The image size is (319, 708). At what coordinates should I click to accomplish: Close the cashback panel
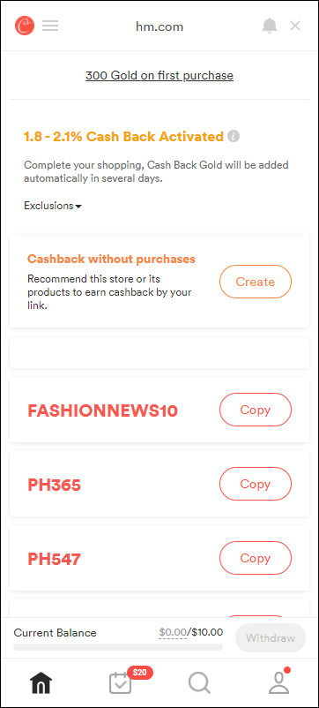click(x=295, y=26)
